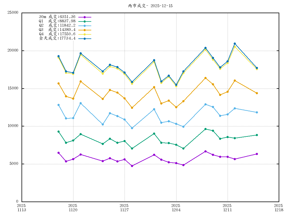The image size is (287, 215).
Task: Select the '全天成交:17734.4' legend label
Action: coord(57,38)
